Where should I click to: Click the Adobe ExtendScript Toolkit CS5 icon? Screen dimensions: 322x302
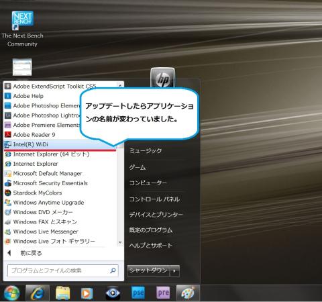[8, 87]
